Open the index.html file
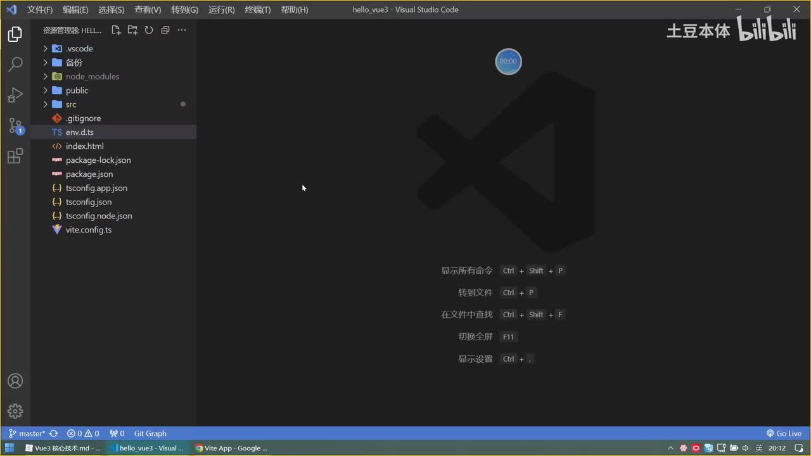811x456 pixels. [113, 146]
